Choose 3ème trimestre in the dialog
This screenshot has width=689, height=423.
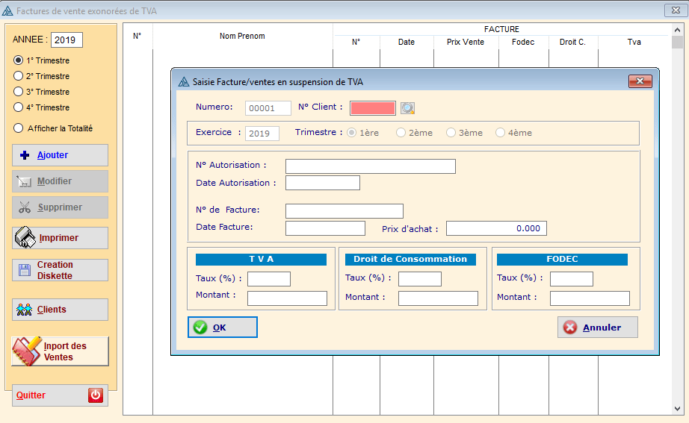[451, 133]
